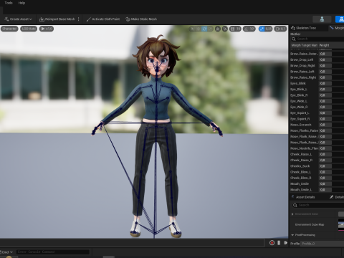Activate the Translate gizmo tool

coord(199,29)
